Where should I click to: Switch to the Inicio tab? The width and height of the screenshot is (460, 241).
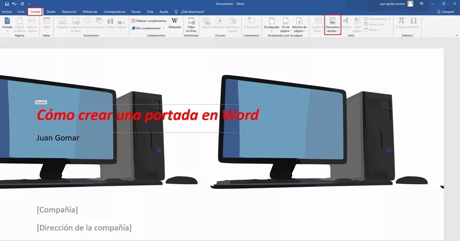(21, 12)
